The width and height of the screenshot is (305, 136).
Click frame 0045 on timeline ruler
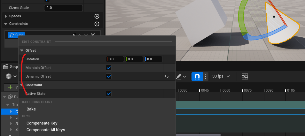tap(205, 91)
